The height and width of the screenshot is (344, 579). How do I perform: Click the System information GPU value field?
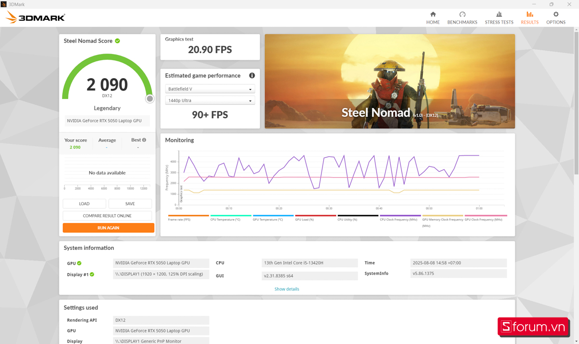[x=161, y=263]
